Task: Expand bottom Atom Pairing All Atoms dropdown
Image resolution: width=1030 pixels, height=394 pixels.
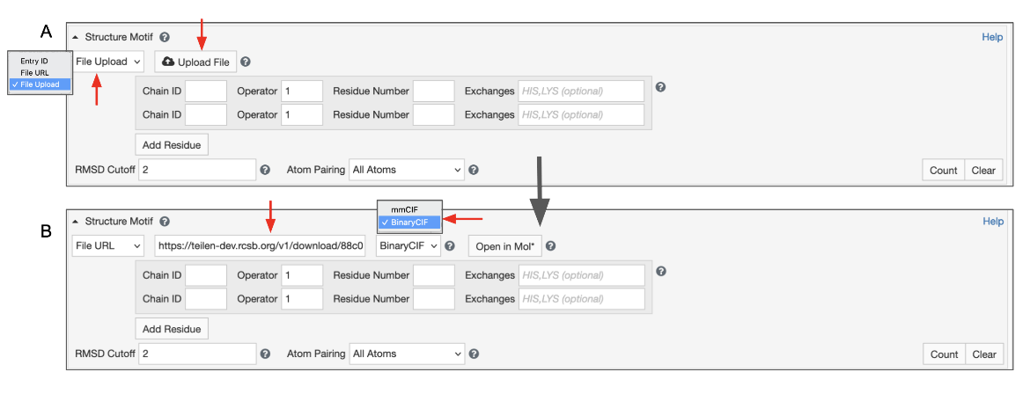Action: 406,354
